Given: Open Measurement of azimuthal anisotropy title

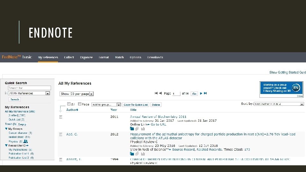Looking at the screenshot, I should 213,136.
